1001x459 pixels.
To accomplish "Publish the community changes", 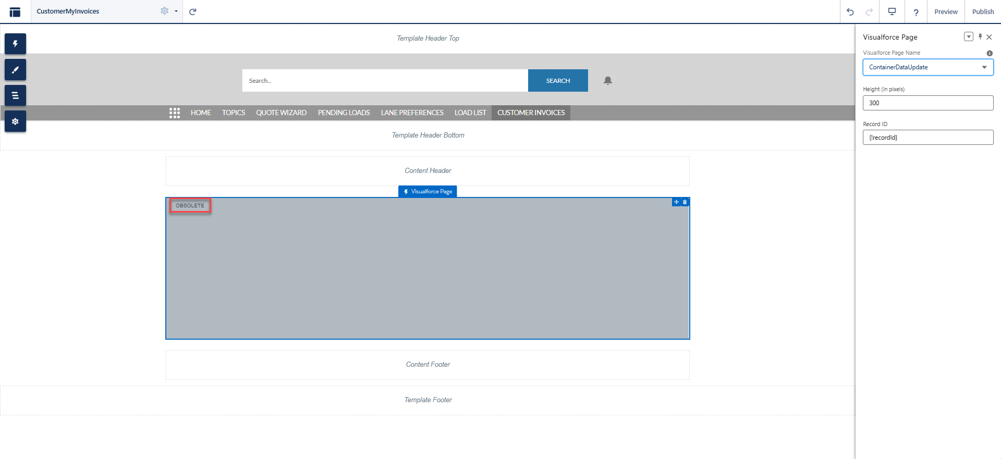I will point(983,11).
